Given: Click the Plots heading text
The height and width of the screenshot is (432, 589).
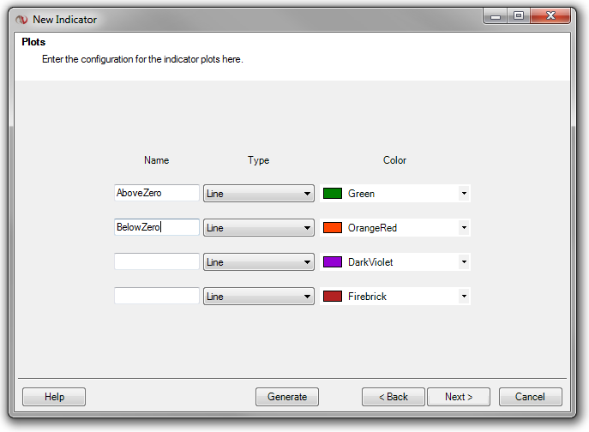Looking at the screenshot, I should click(x=33, y=42).
